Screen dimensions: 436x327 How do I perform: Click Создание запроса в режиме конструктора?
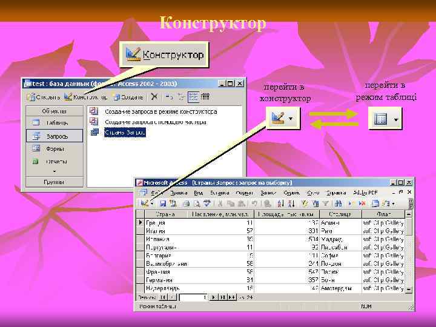point(160,111)
